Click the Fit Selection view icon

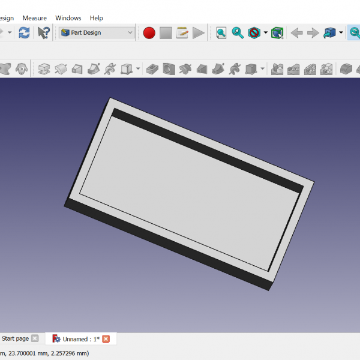point(238,33)
